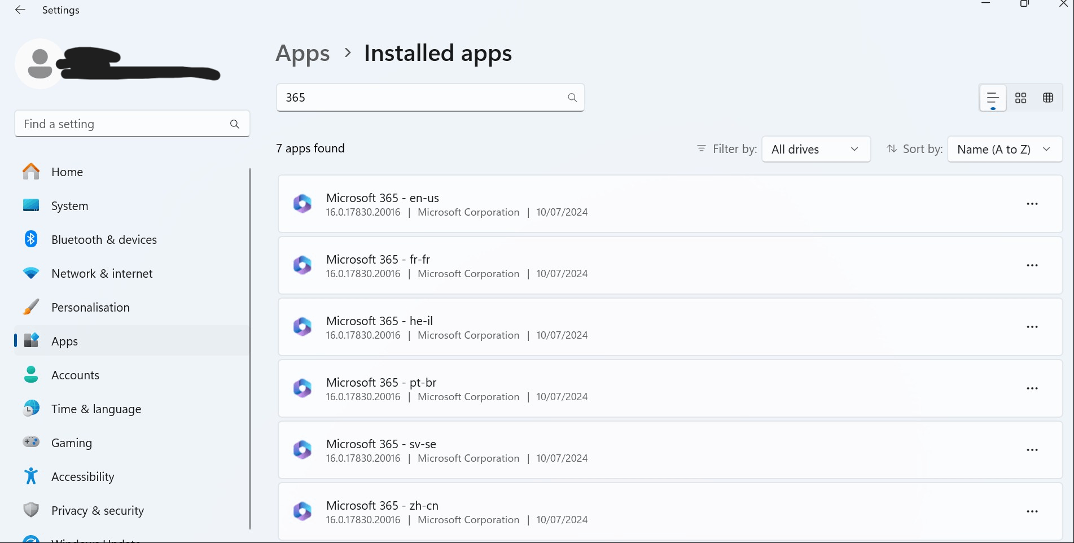The height and width of the screenshot is (543, 1074).
Task: Click the Accessibility figure icon in sidebar
Action: click(31, 476)
